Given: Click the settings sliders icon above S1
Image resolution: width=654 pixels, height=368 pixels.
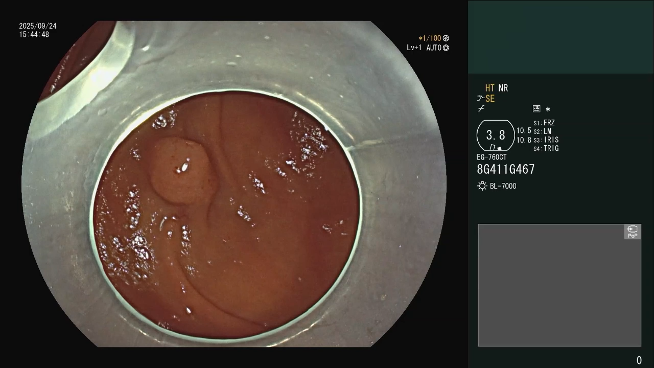Looking at the screenshot, I should pos(536,109).
